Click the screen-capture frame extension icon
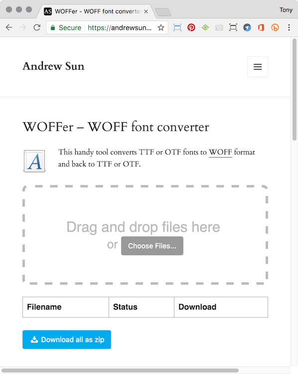 tap(233, 27)
